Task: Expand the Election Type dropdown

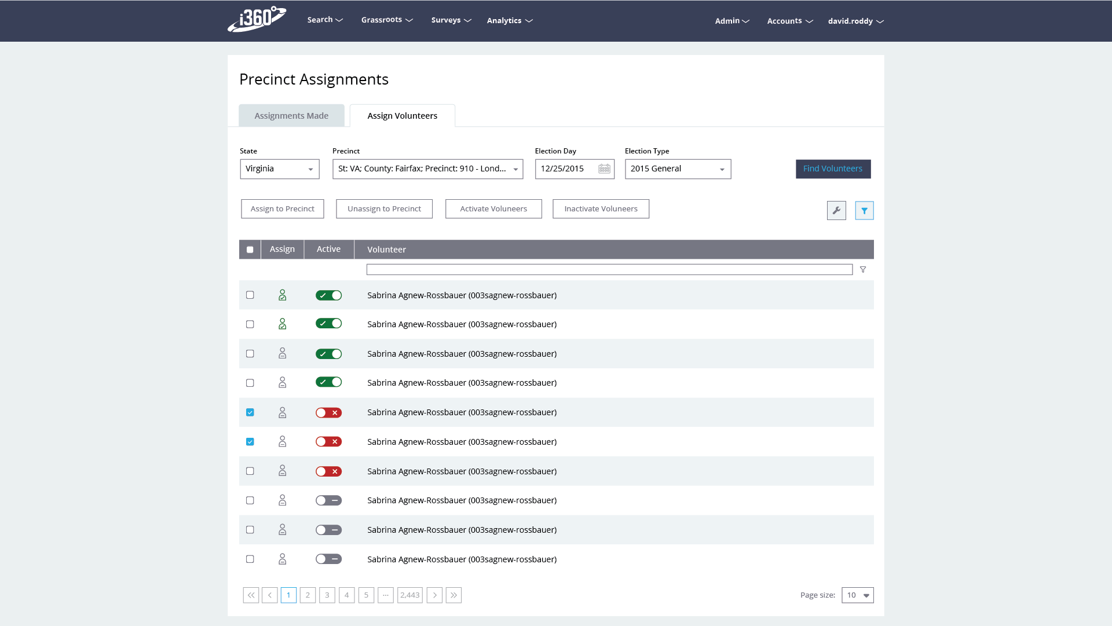Action: point(678,169)
